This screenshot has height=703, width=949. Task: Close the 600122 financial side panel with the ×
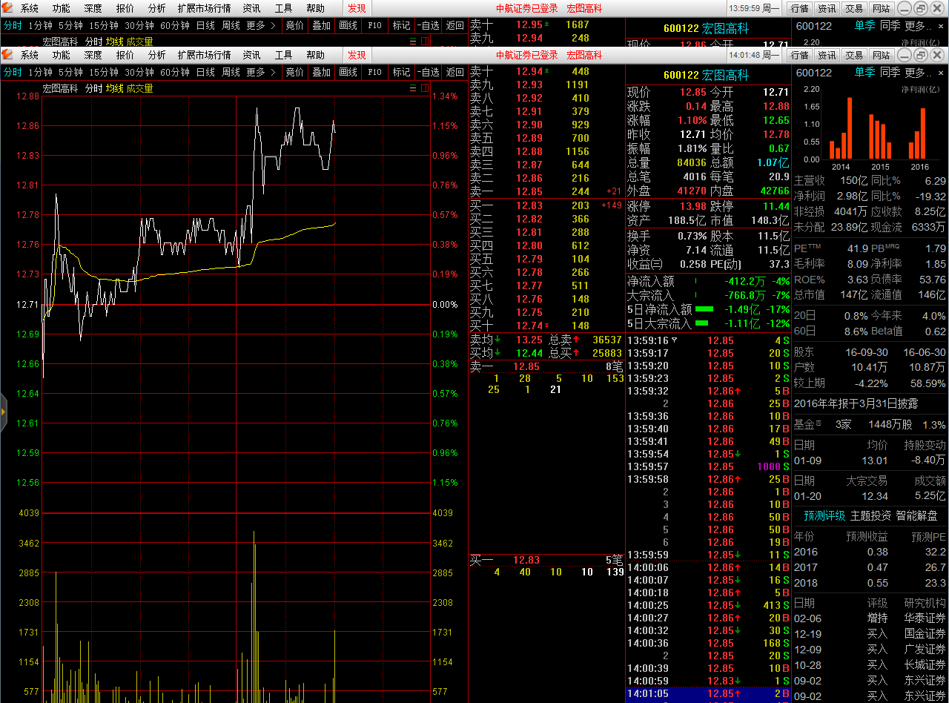(x=942, y=73)
